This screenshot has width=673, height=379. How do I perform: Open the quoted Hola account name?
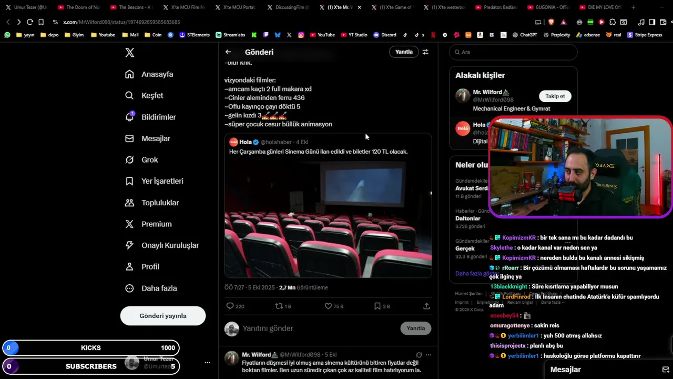(246, 142)
